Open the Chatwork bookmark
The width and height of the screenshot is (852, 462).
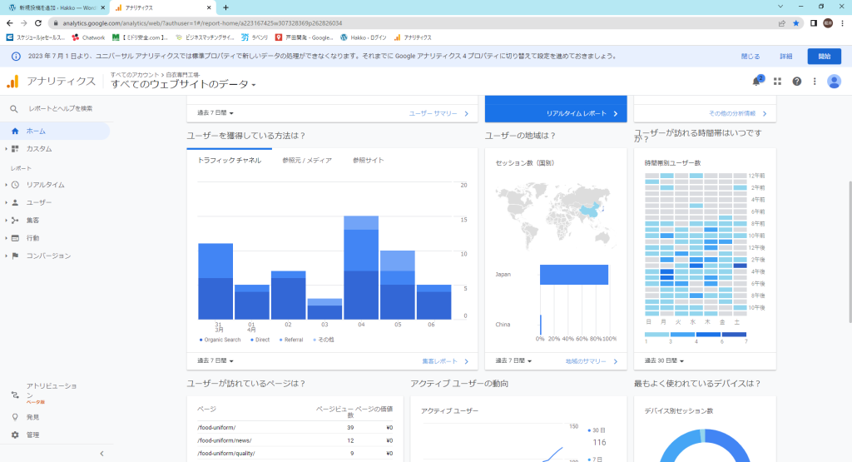(88, 37)
